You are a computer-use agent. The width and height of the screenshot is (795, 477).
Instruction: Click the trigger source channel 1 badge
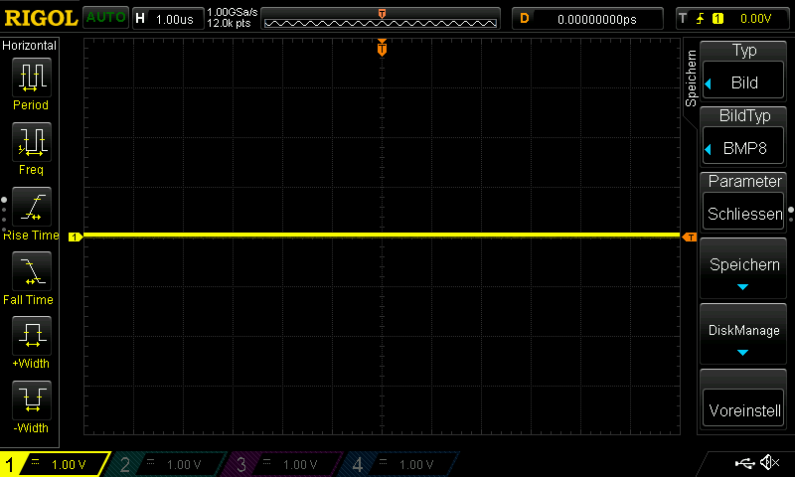[717, 19]
